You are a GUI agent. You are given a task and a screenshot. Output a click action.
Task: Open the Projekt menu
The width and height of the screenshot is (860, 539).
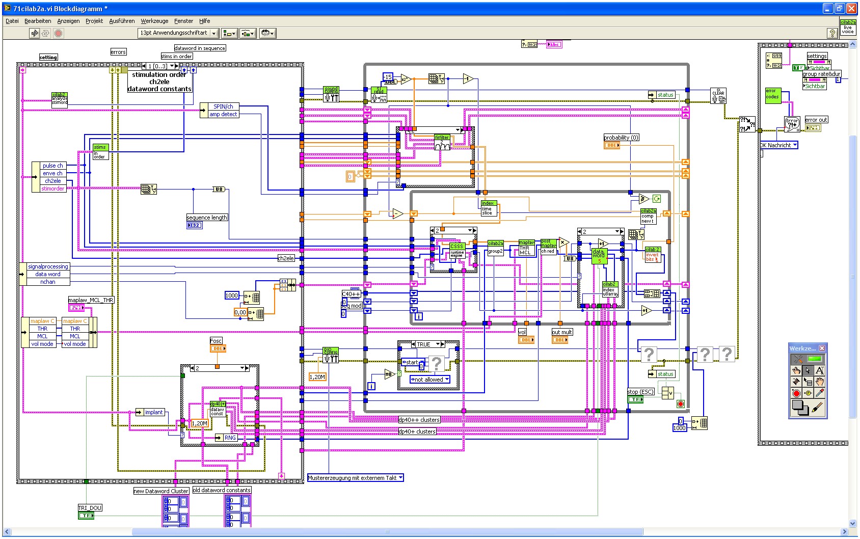[94, 21]
